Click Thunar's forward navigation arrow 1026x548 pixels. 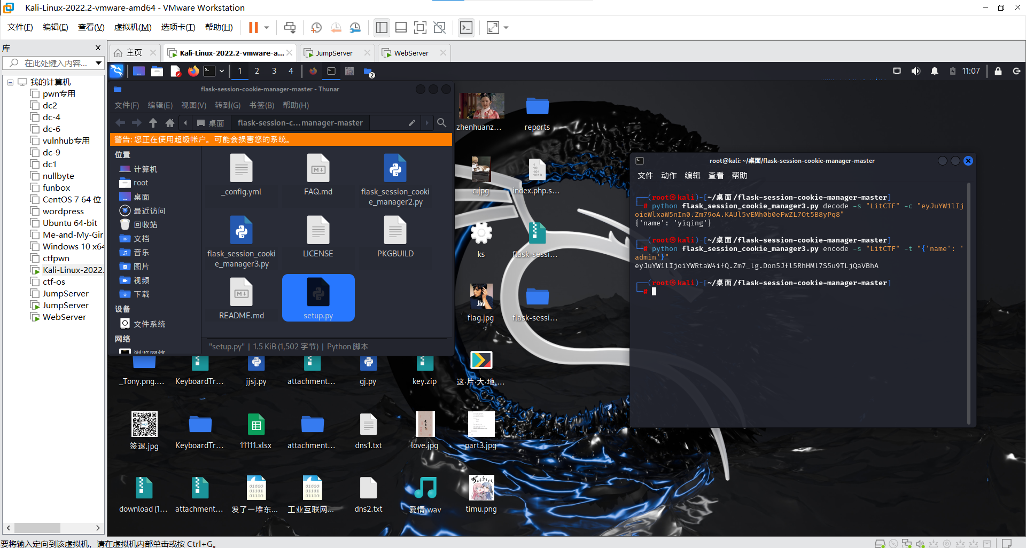coord(137,123)
